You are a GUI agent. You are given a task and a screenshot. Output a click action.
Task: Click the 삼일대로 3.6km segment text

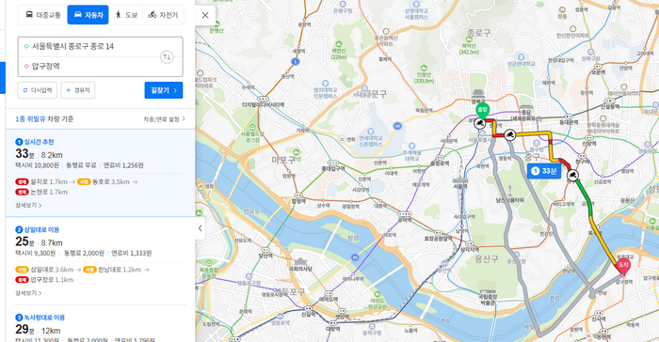(x=52, y=270)
